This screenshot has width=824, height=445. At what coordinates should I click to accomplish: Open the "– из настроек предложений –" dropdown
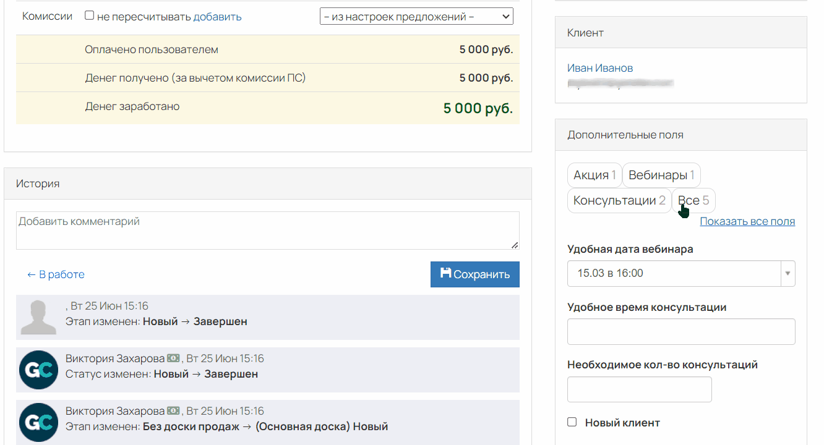tap(416, 16)
